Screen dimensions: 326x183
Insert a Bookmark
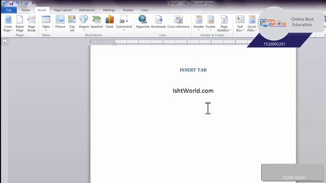click(x=158, y=22)
